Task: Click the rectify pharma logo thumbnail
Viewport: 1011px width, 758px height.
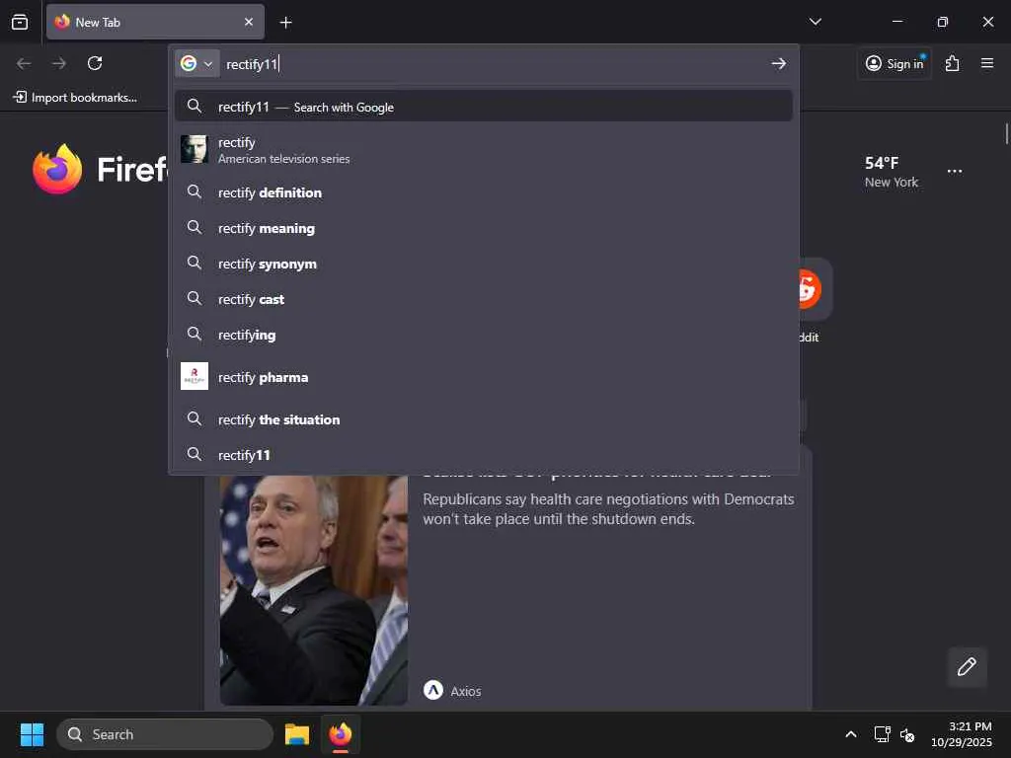Action: (x=194, y=376)
